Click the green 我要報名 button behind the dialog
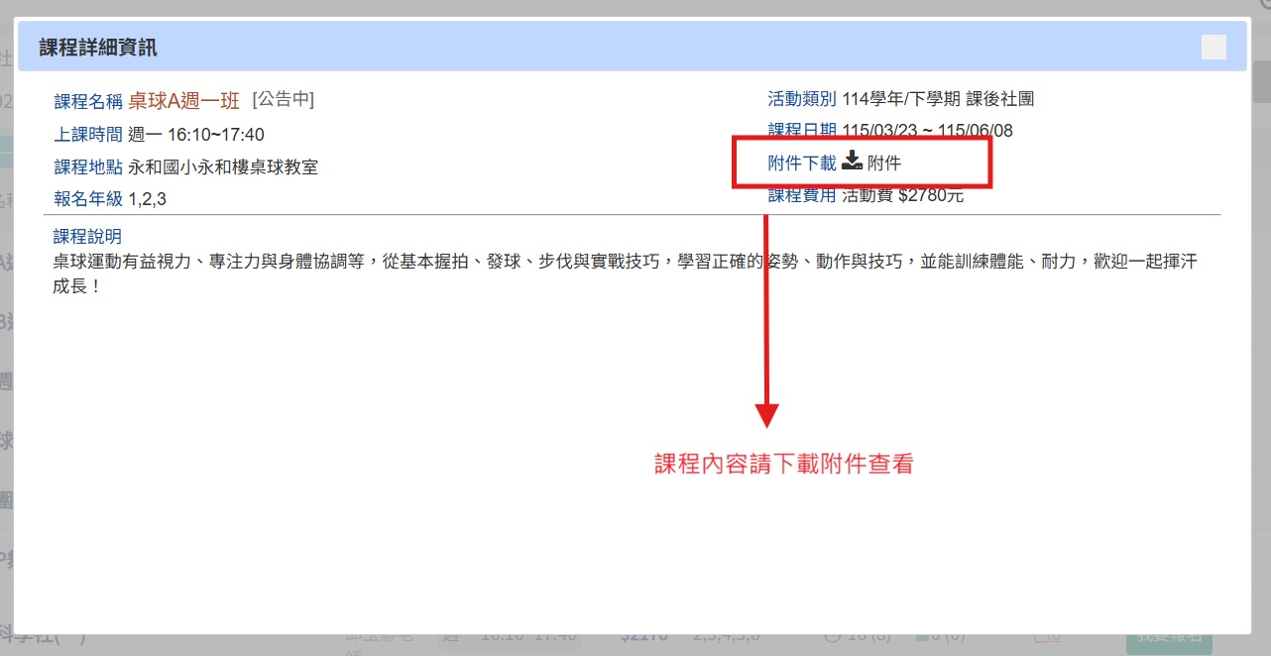The width and height of the screenshot is (1271, 656). (1169, 642)
